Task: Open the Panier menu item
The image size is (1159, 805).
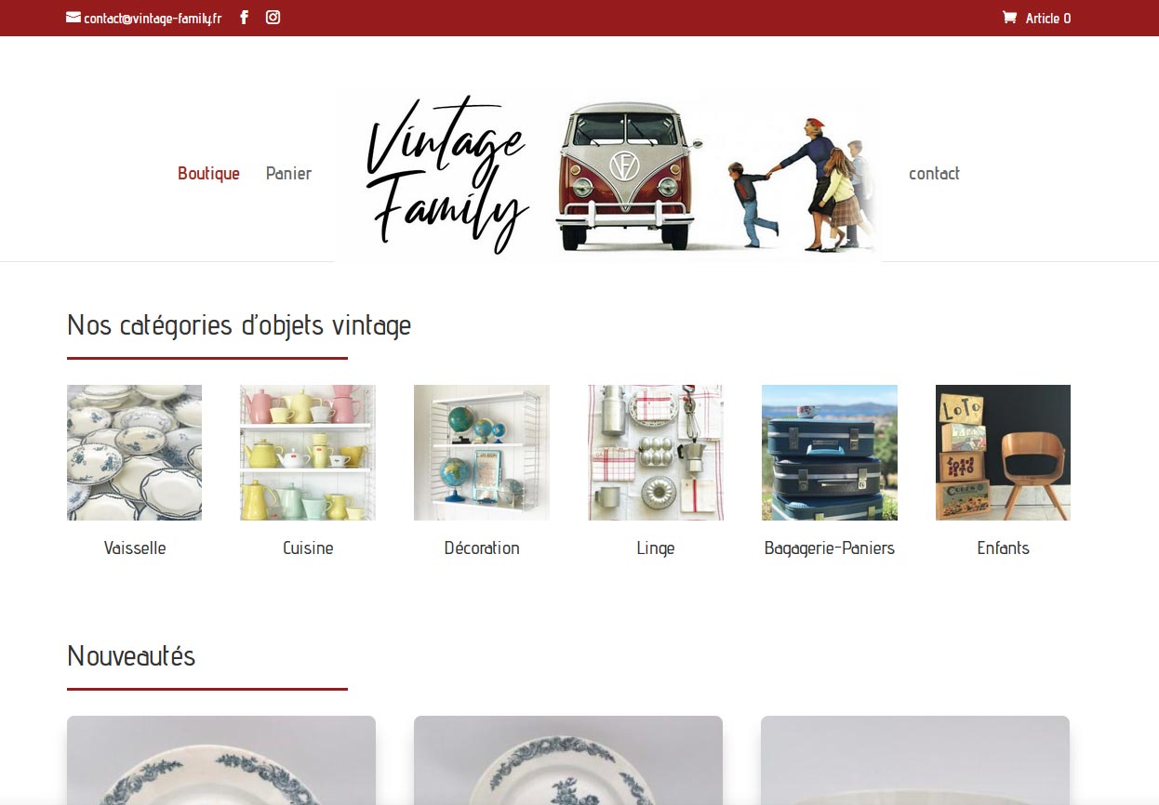Action: pos(288,173)
